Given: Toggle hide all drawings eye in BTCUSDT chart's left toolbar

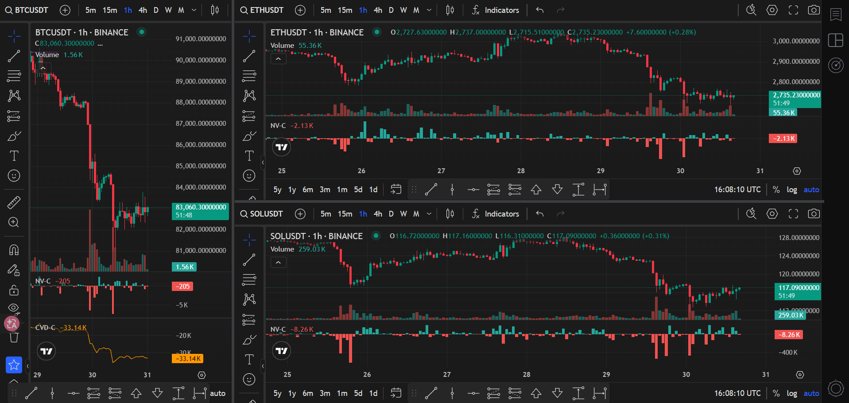Looking at the screenshot, I should [x=14, y=308].
